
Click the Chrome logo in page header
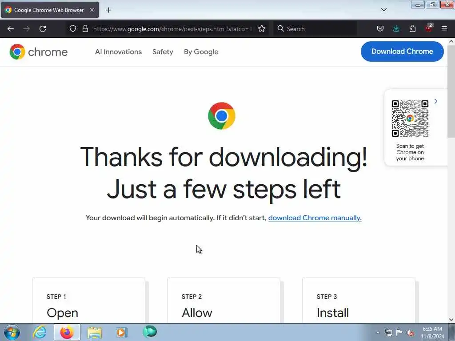point(17,52)
